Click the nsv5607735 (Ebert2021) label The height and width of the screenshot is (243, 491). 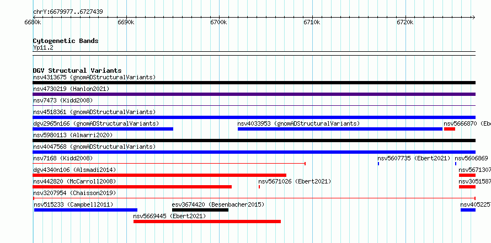(414, 158)
